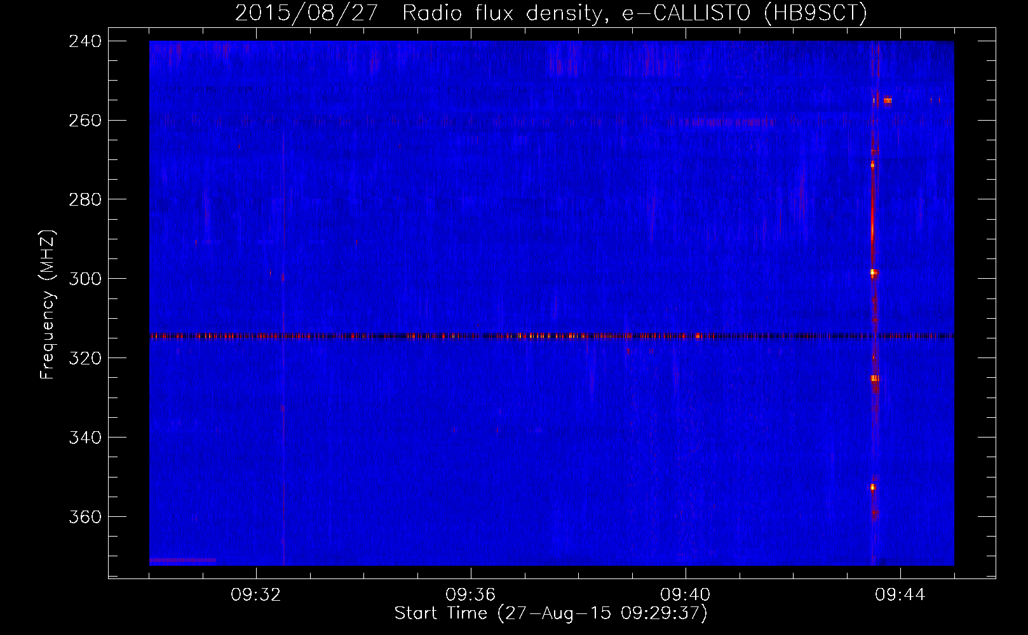Select the "Frequency (MHZ)" y-axis label
1028x635 pixels.
(x=48, y=305)
